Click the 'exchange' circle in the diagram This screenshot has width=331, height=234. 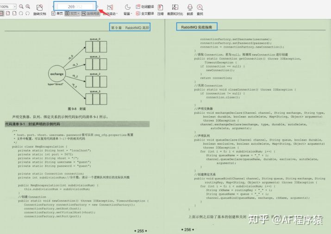[x=57, y=74]
